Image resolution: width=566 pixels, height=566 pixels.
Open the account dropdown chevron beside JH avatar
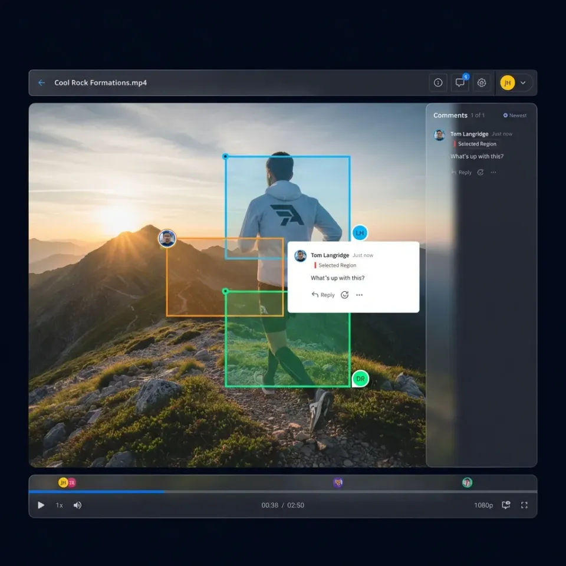524,83
